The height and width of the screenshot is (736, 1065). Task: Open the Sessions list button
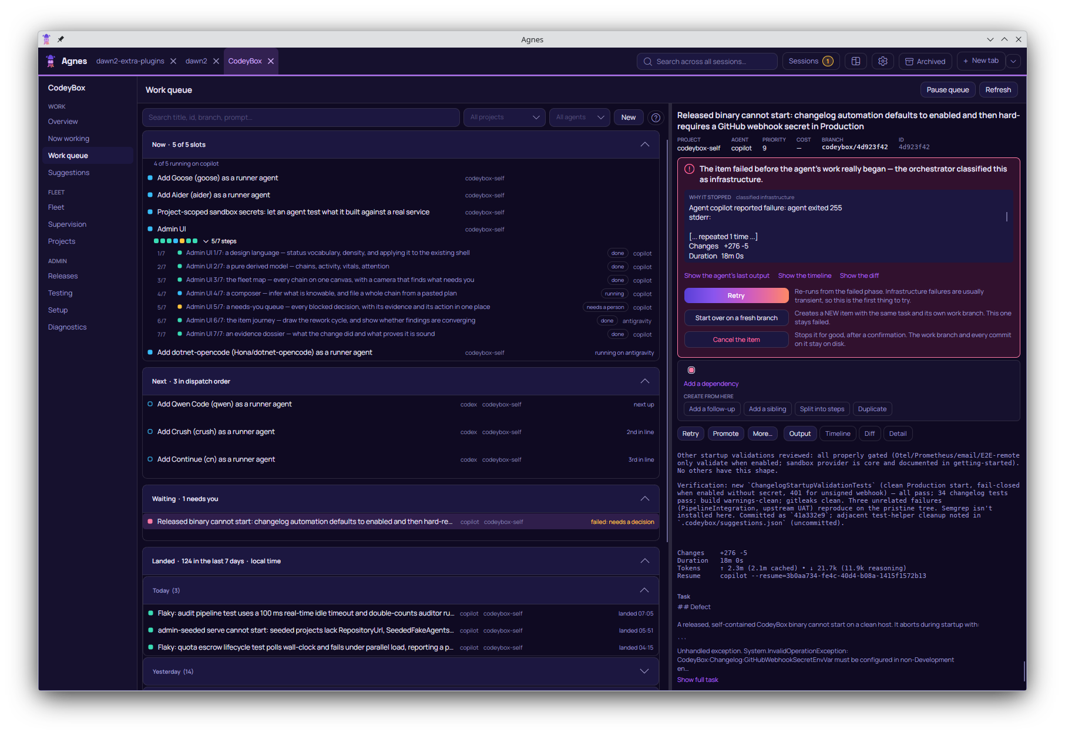(811, 61)
